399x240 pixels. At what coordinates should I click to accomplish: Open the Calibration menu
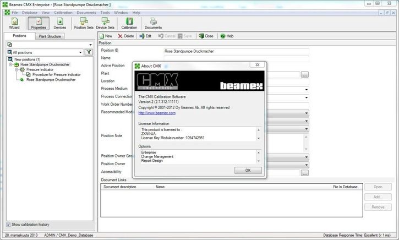tap(63, 13)
